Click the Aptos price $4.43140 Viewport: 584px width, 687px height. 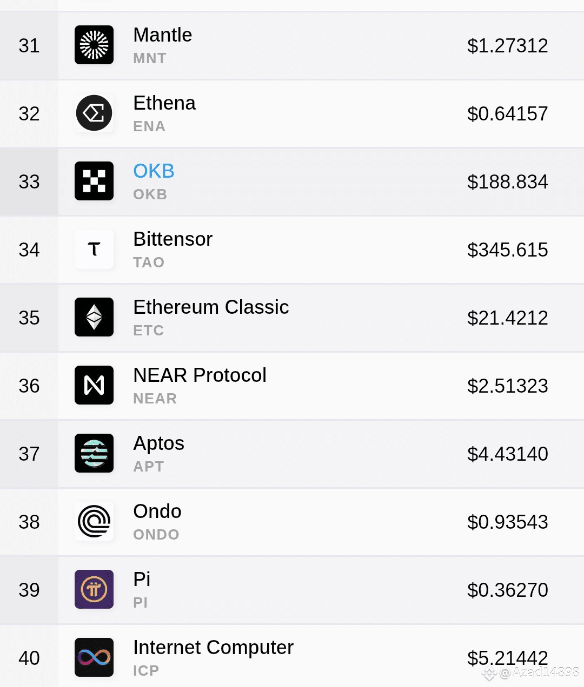[x=507, y=454]
